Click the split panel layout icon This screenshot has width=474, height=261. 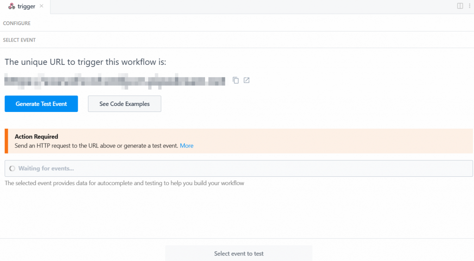(x=460, y=6)
